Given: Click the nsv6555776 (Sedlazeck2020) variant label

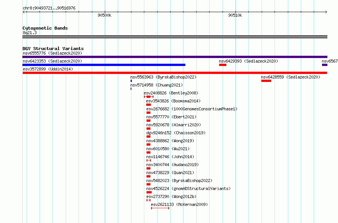Looking at the screenshot, I should pos(52,53).
